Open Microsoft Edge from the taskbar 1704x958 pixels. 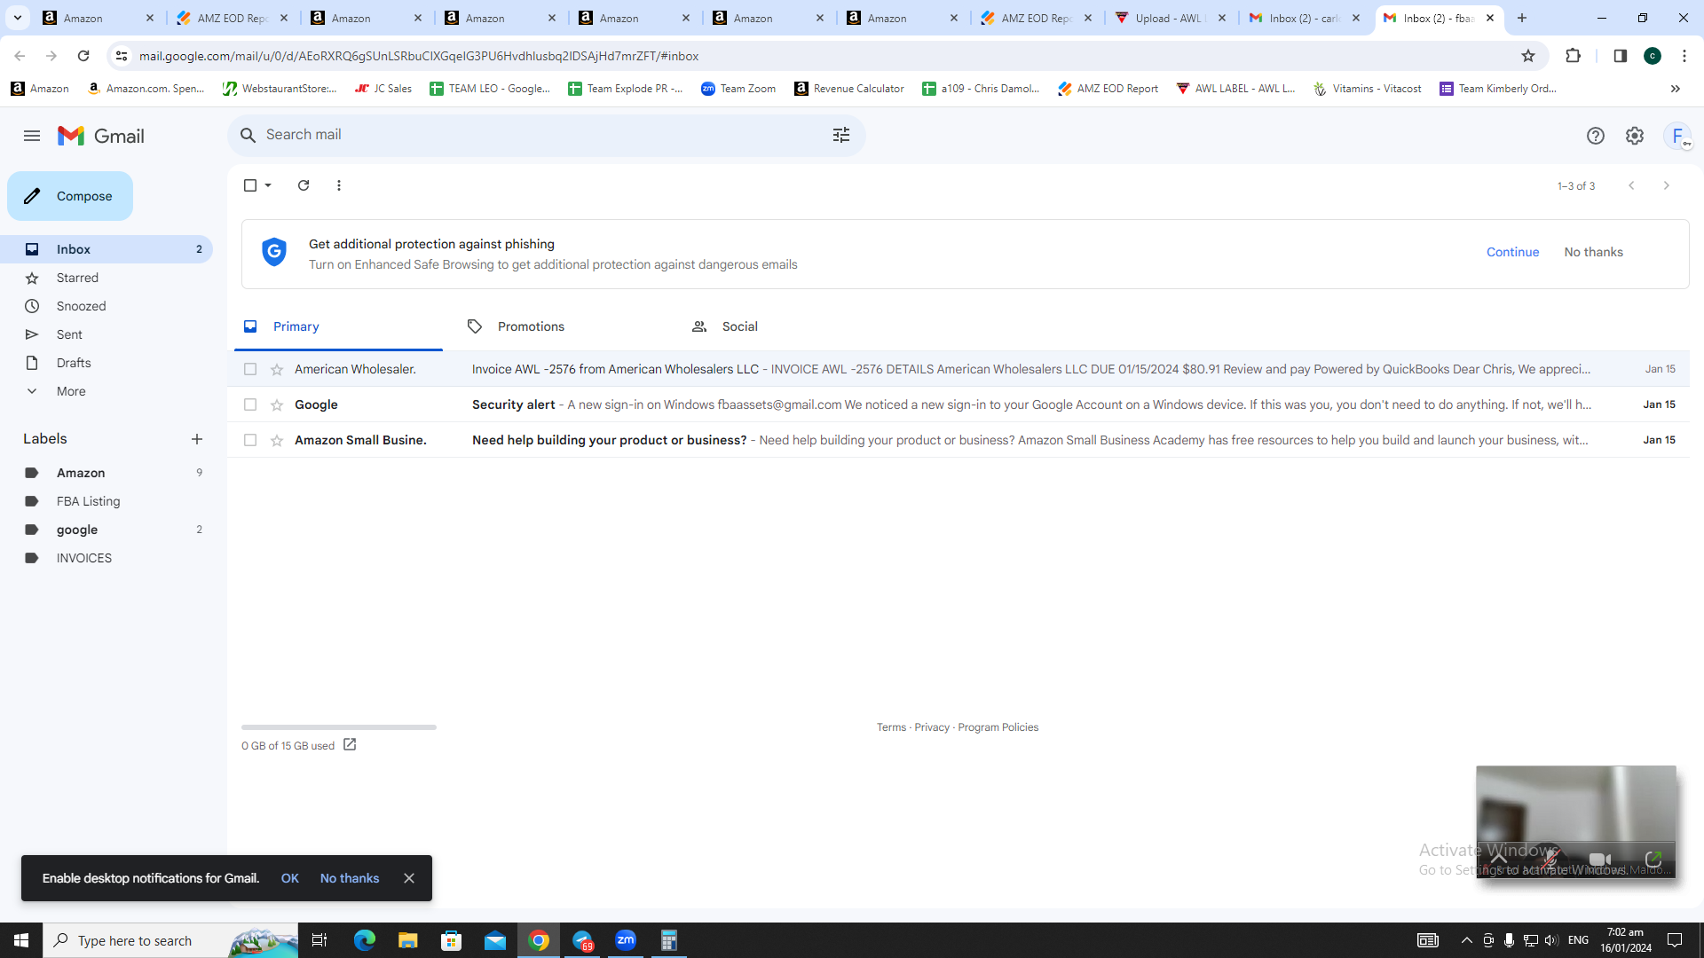[x=365, y=940]
